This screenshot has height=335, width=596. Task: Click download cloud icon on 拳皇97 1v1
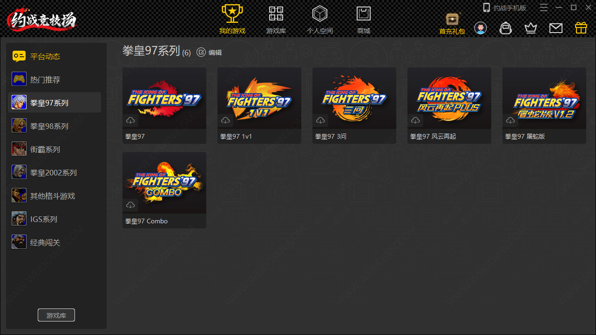click(225, 121)
